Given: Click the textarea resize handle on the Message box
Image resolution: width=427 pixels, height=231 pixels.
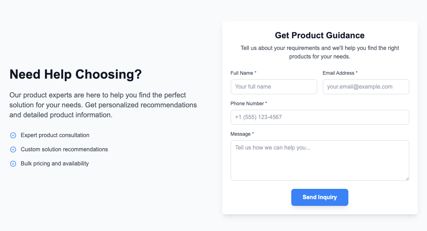Looking at the screenshot, I should click(x=408, y=178).
